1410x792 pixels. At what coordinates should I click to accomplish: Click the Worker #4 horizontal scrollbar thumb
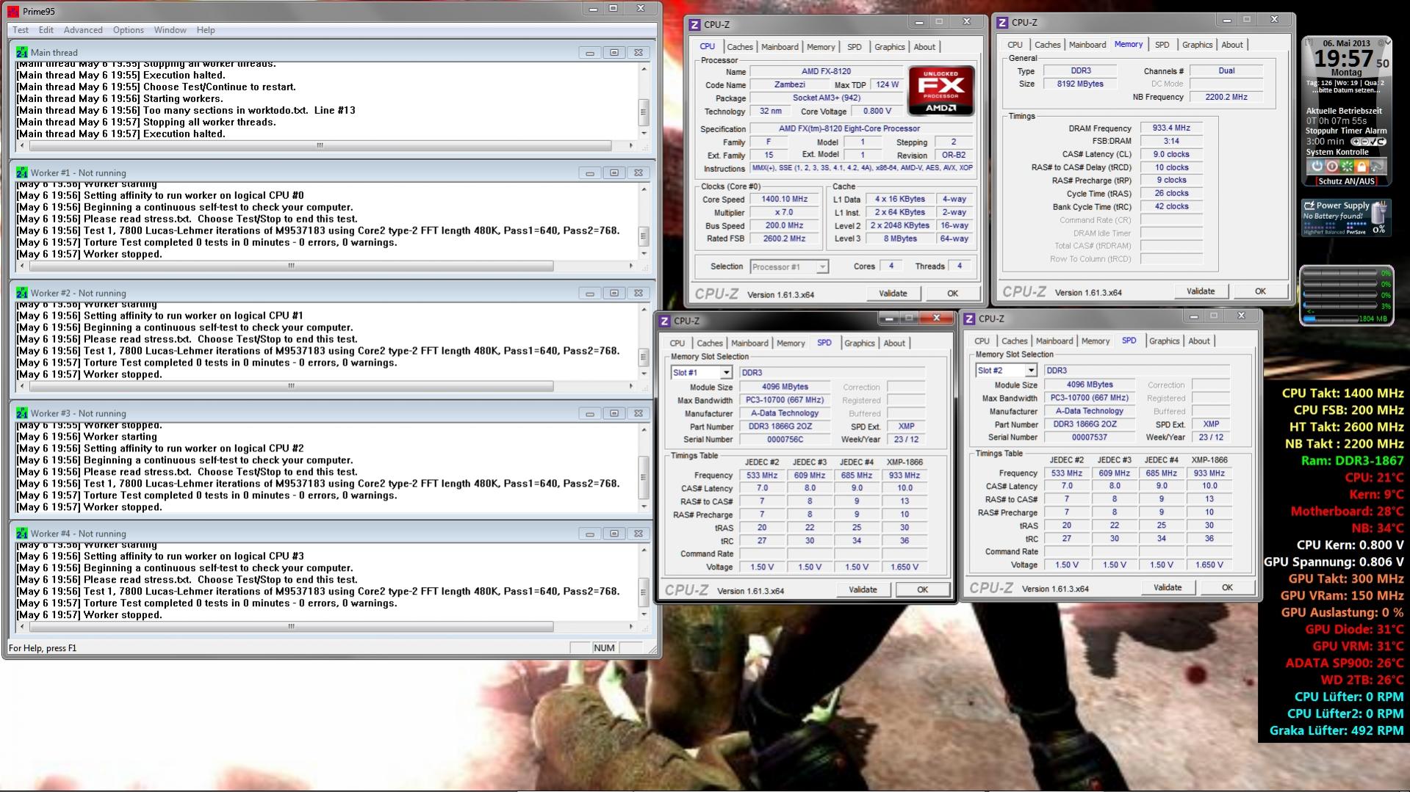click(291, 627)
